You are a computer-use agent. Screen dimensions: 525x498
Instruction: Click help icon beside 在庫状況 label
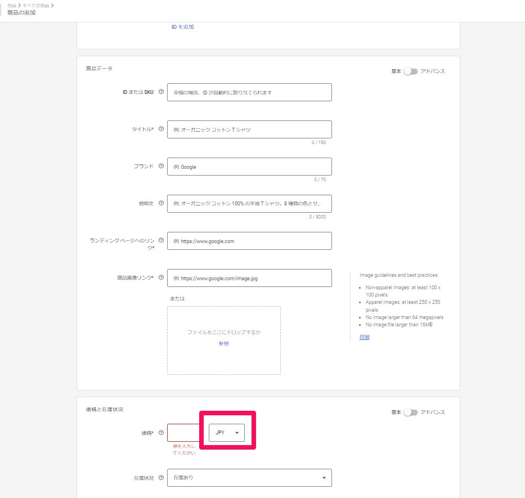(161, 478)
